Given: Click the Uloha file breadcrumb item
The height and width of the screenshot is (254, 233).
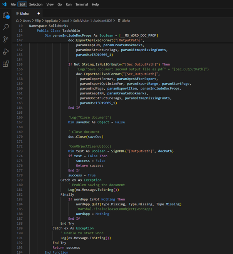Looking at the screenshot, I should (126, 20).
